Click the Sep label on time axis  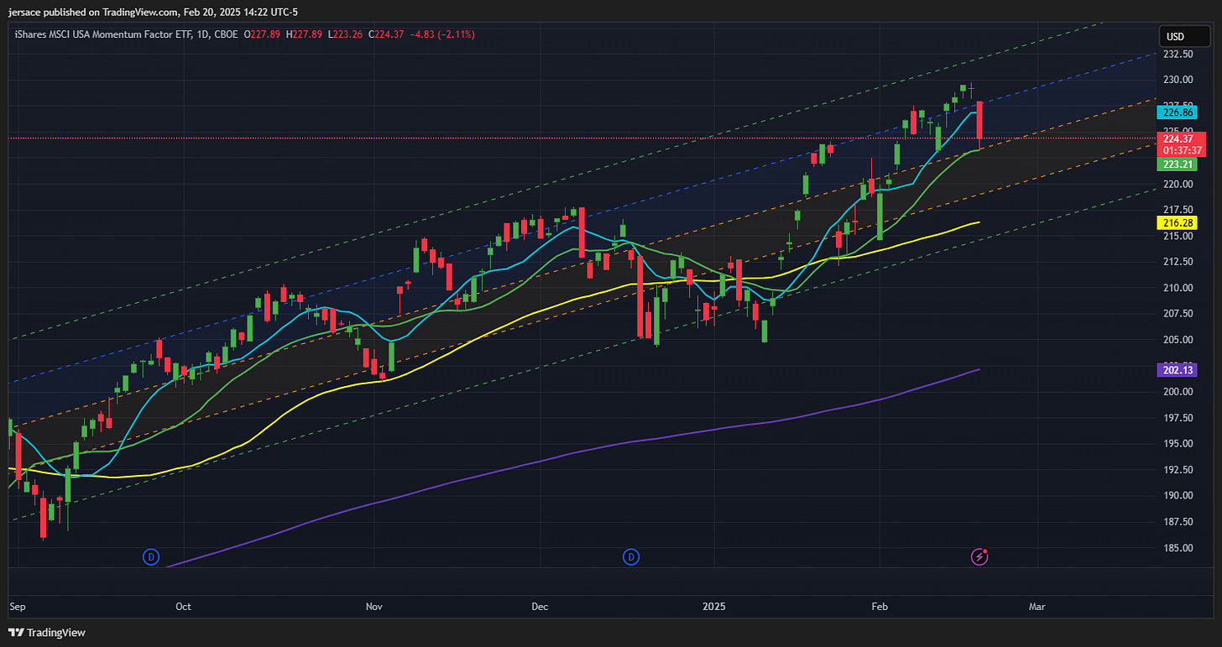[17, 605]
